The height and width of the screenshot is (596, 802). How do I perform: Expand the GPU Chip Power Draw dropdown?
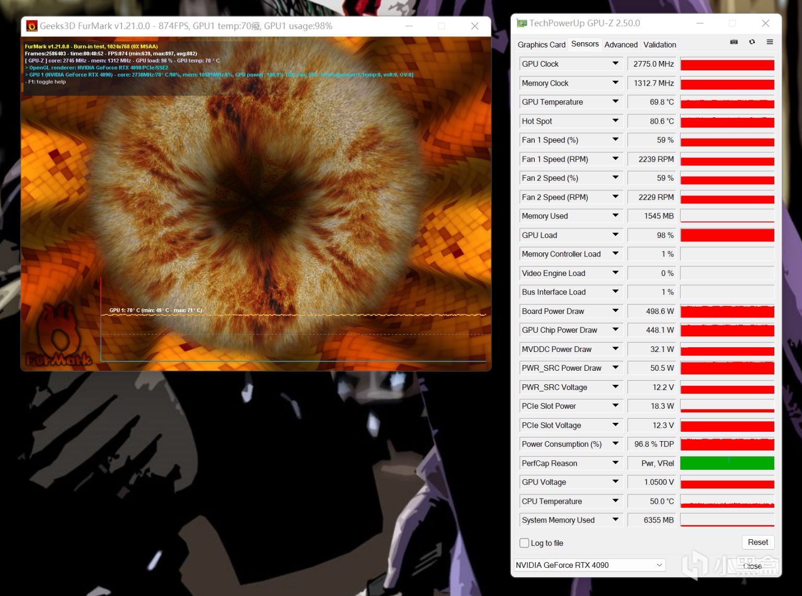point(615,330)
